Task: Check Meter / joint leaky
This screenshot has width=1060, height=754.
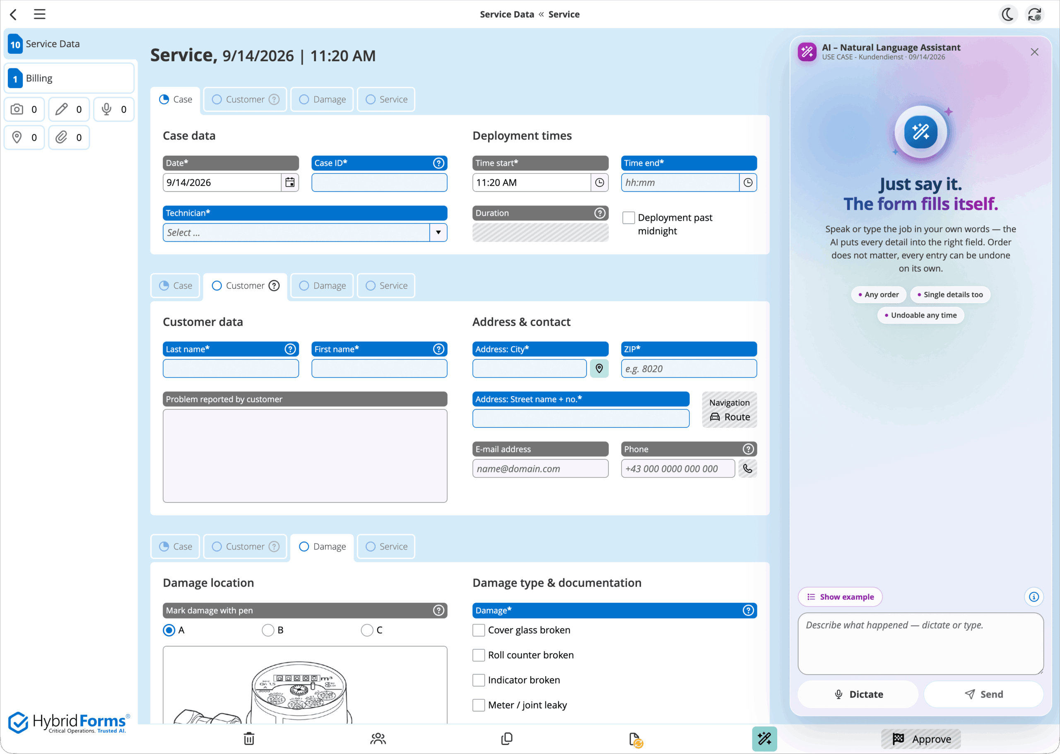Action: click(x=478, y=705)
